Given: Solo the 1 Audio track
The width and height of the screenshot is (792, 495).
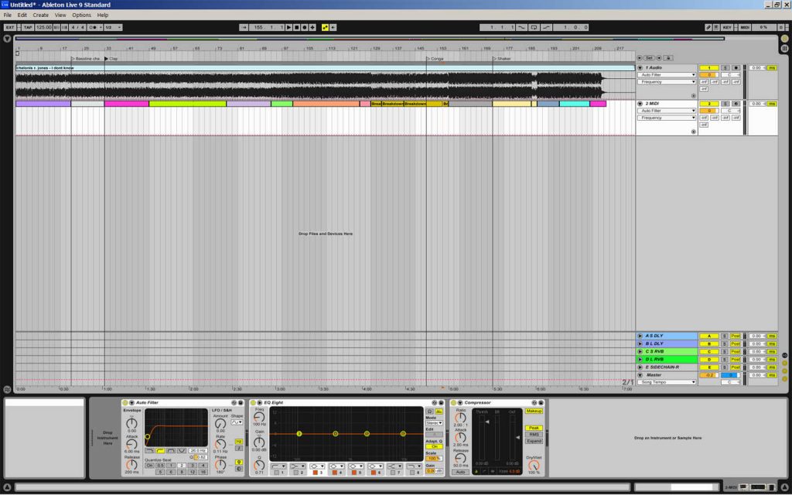Looking at the screenshot, I should click(725, 68).
